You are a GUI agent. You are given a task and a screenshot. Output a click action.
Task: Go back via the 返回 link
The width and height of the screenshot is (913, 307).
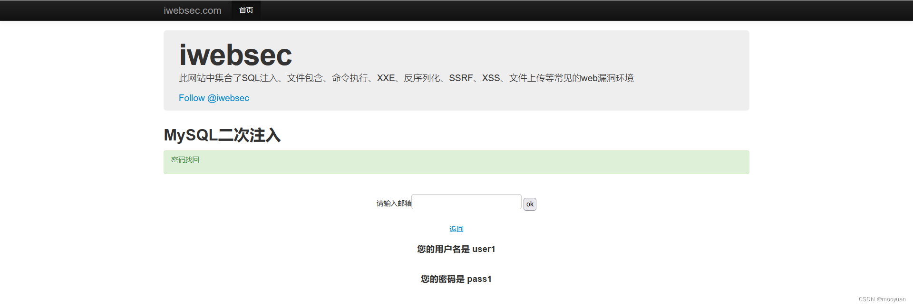[456, 229]
